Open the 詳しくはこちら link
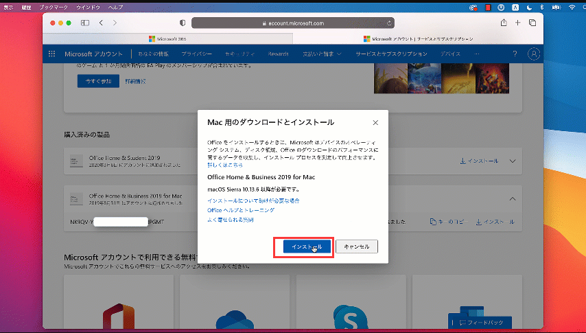586x333 pixels. (x=224, y=165)
